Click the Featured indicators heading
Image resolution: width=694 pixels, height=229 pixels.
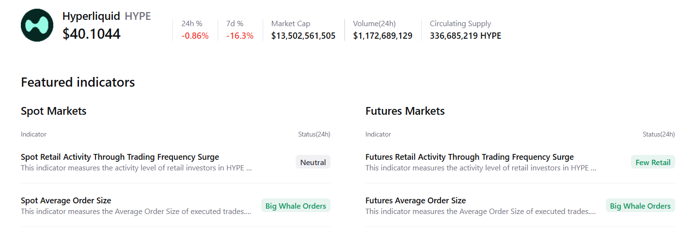coord(78,82)
